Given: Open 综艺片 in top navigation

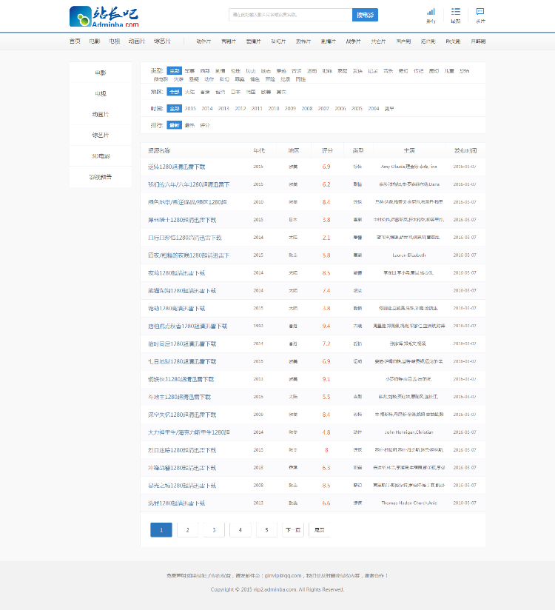Looking at the screenshot, I should (162, 41).
